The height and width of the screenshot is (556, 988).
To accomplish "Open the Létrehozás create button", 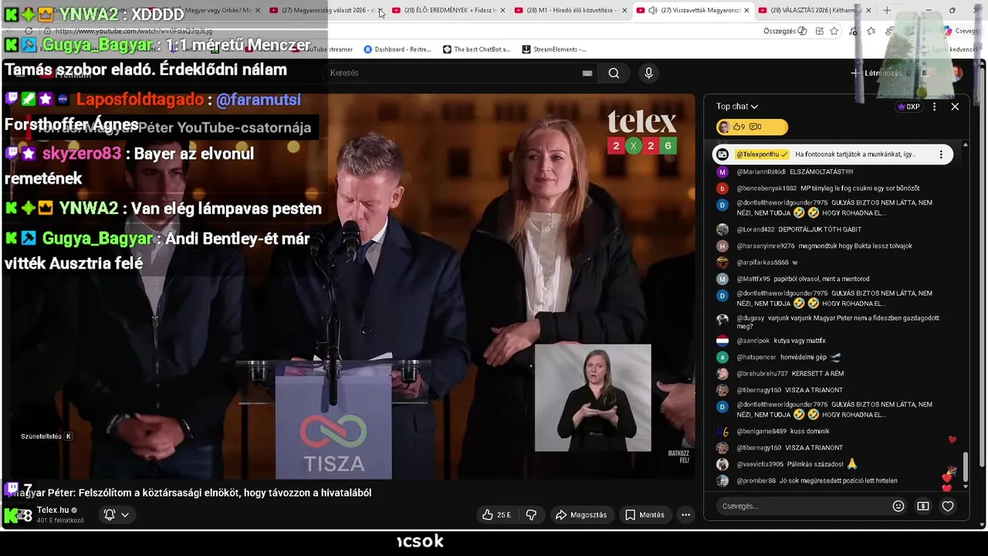I will point(876,73).
